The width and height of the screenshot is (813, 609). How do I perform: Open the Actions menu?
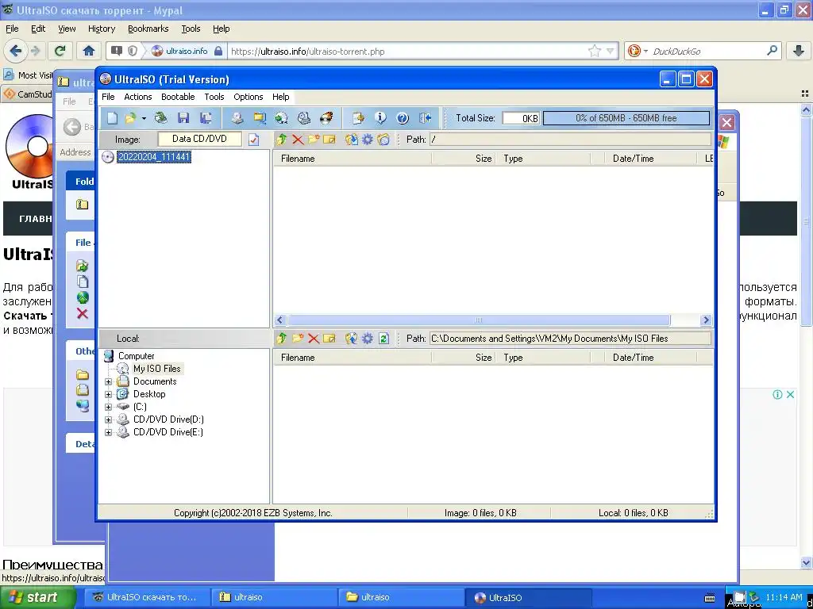point(138,97)
